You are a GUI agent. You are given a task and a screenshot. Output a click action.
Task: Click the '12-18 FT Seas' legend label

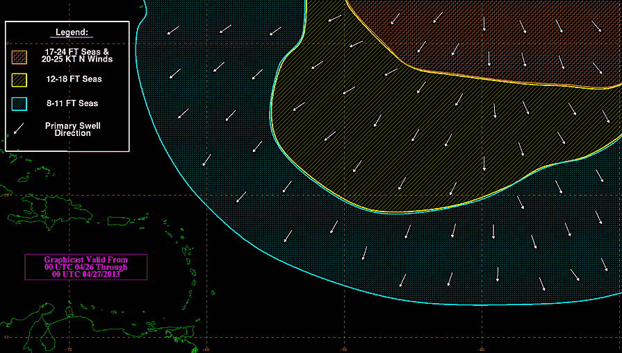(x=74, y=79)
